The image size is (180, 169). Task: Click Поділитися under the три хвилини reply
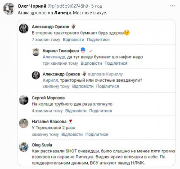point(116,63)
